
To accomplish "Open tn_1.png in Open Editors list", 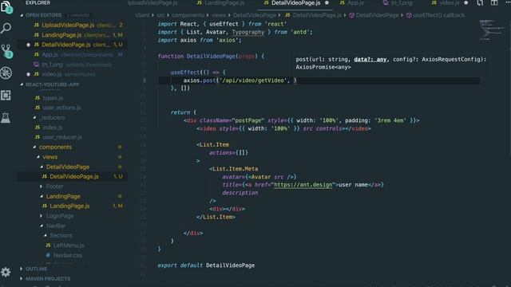I will 72,65.
